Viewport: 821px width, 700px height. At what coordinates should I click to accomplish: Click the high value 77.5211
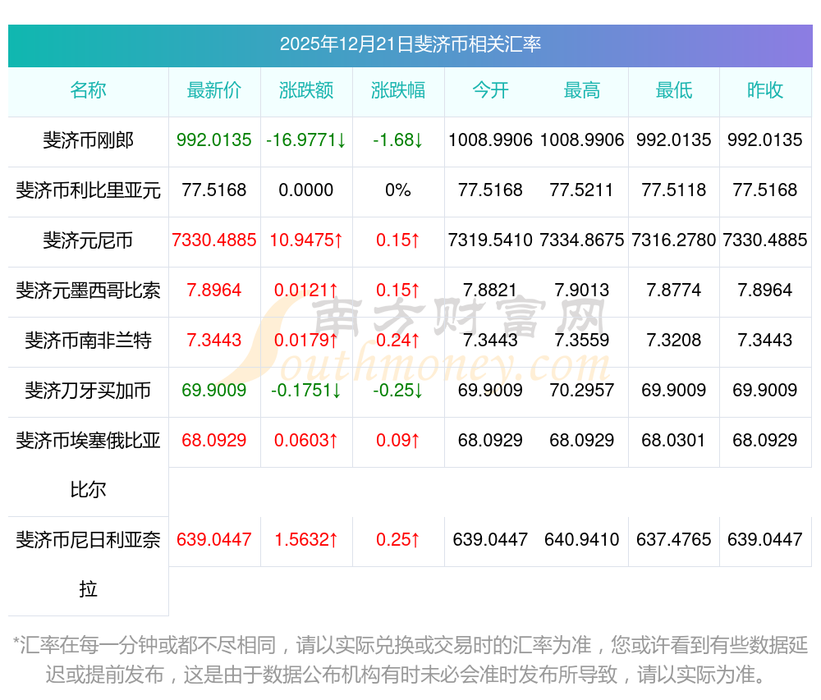(x=582, y=190)
